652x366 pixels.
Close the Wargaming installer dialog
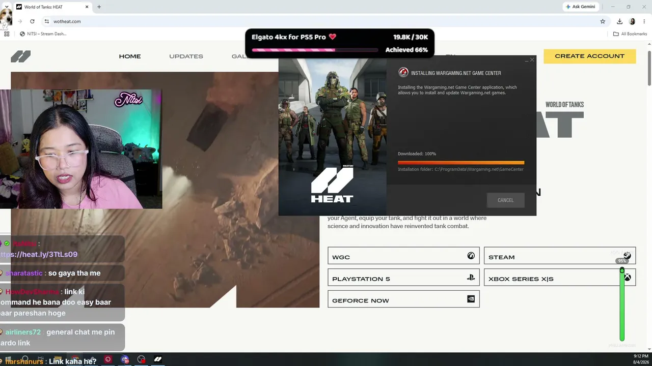[532, 60]
